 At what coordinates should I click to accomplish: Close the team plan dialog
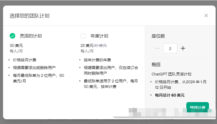[206, 16]
